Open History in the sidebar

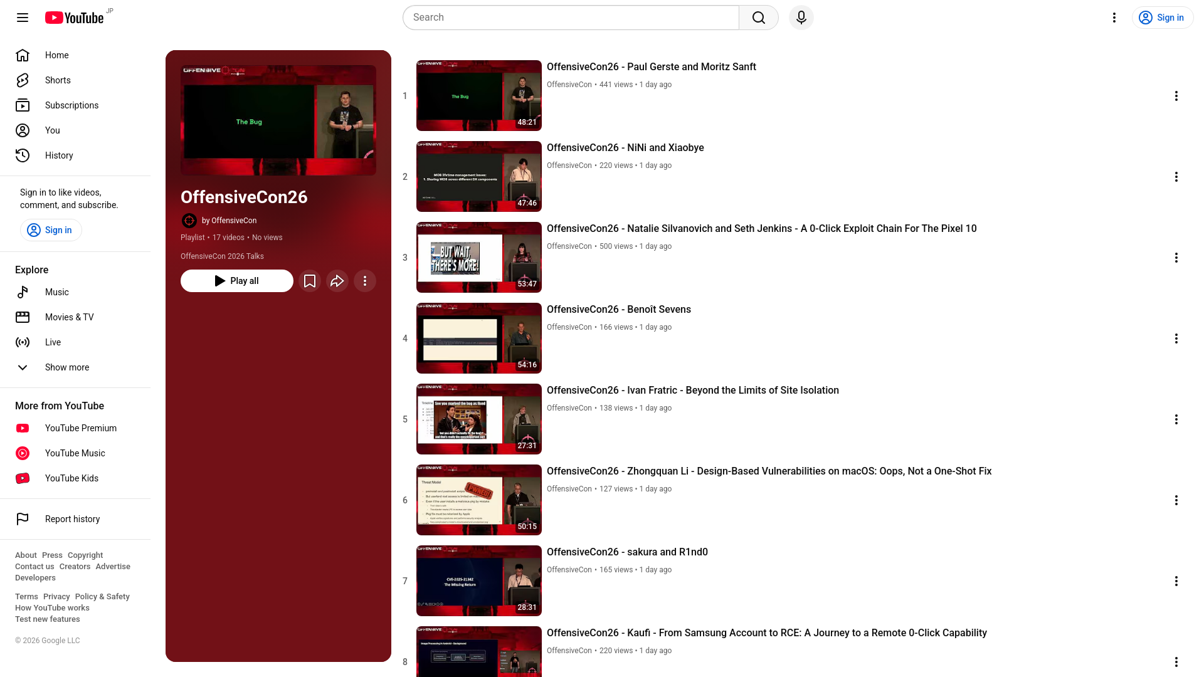[75, 155]
